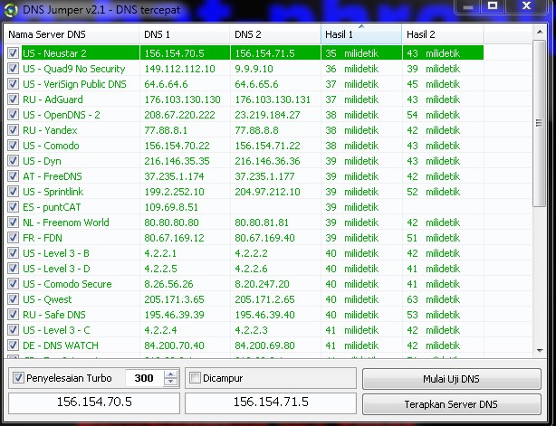Increase the turbo value with up arrow
556x426 pixels.
[170, 374]
